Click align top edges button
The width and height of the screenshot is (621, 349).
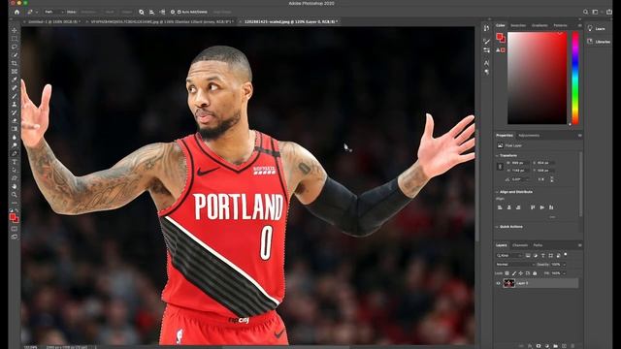pyautogui.click(x=533, y=207)
